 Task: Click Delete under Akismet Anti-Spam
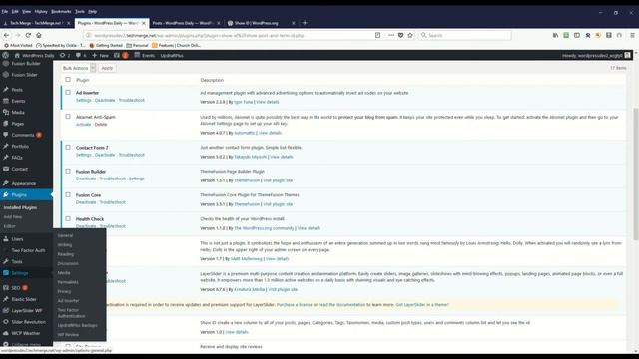click(101, 124)
